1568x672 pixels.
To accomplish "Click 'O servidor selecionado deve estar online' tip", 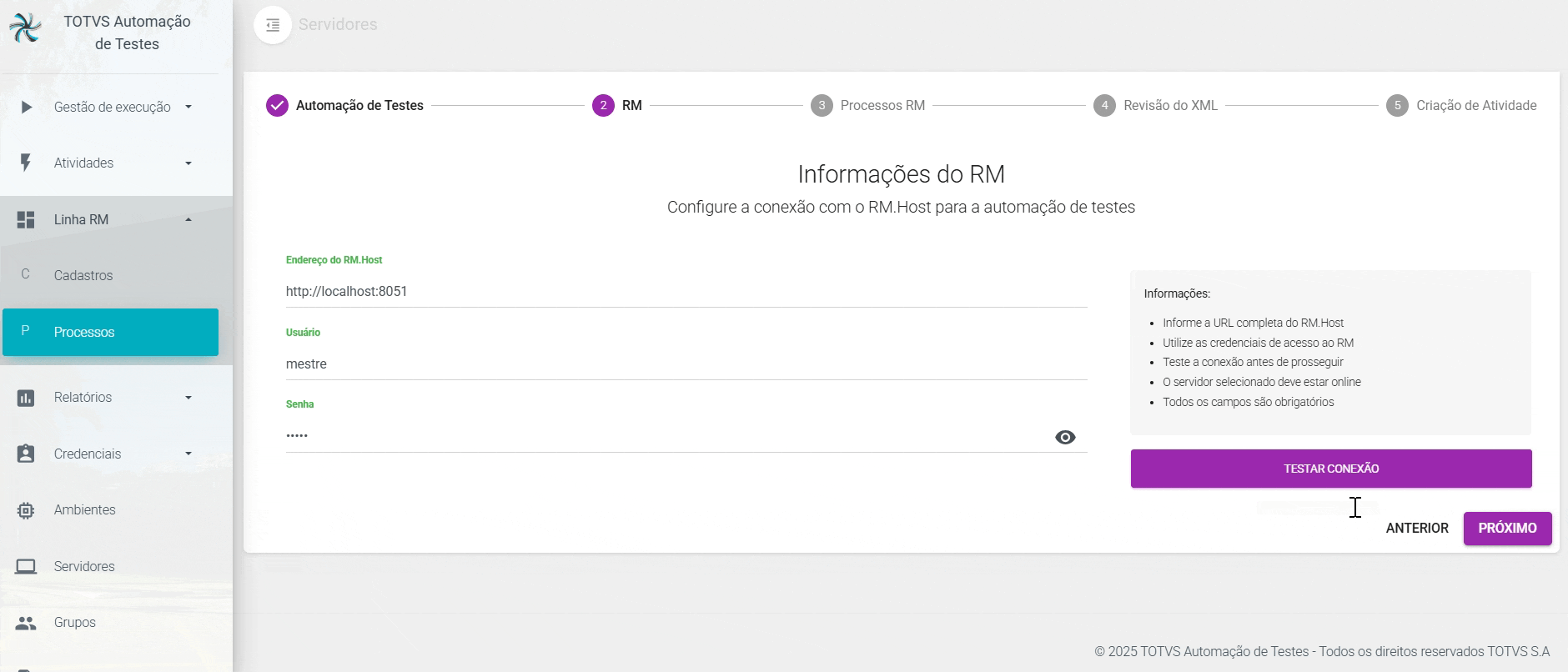I will (x=1262, y=383).
